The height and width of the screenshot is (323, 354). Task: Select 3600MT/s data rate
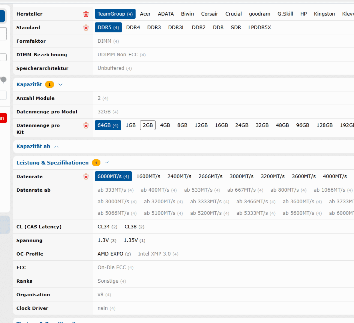pyautogui.click(x=304, y=176)
